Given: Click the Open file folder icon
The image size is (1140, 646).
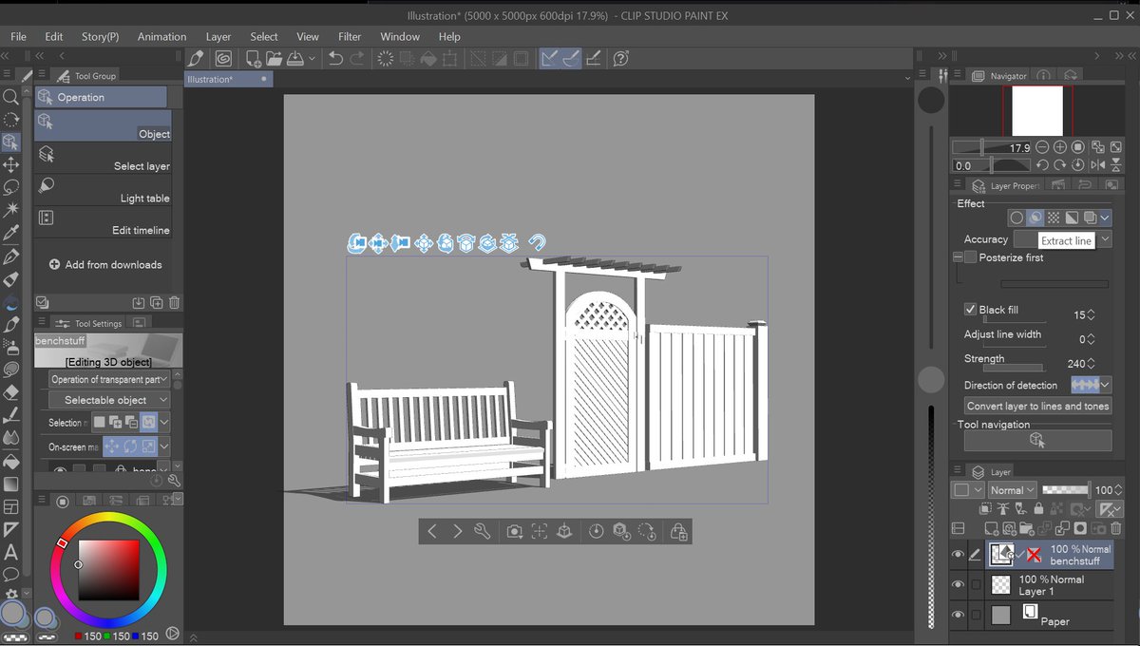Looking at the screenshot, I should pos(274,59).
